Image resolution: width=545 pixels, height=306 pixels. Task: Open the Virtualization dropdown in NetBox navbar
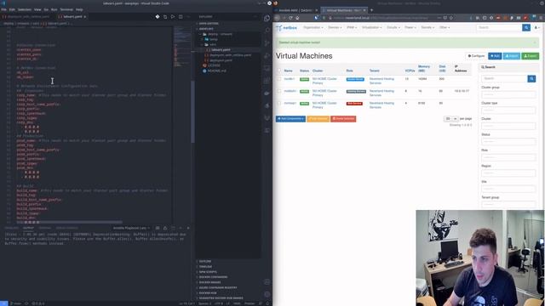[371, 27]
